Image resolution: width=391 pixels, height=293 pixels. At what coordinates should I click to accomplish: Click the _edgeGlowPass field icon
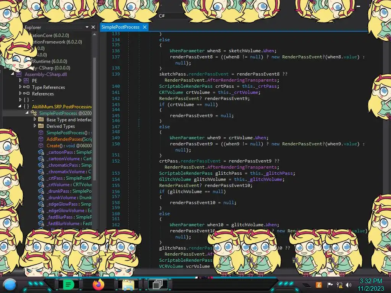tap(41, 204)
